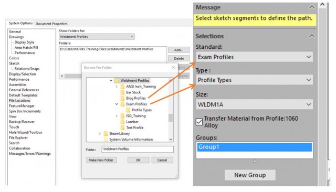Viewport: 336px width, 192px height.
Task: Select the ANSI Inch_Training folder
Action: click(141, 87)
